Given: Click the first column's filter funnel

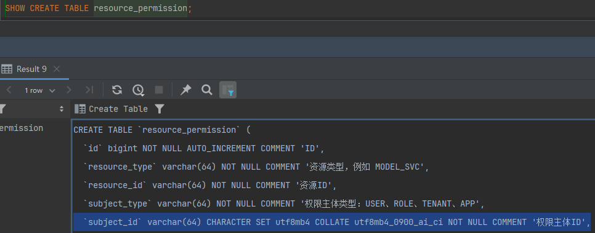Looking at the screenshot, I should [x=2, y=109].
